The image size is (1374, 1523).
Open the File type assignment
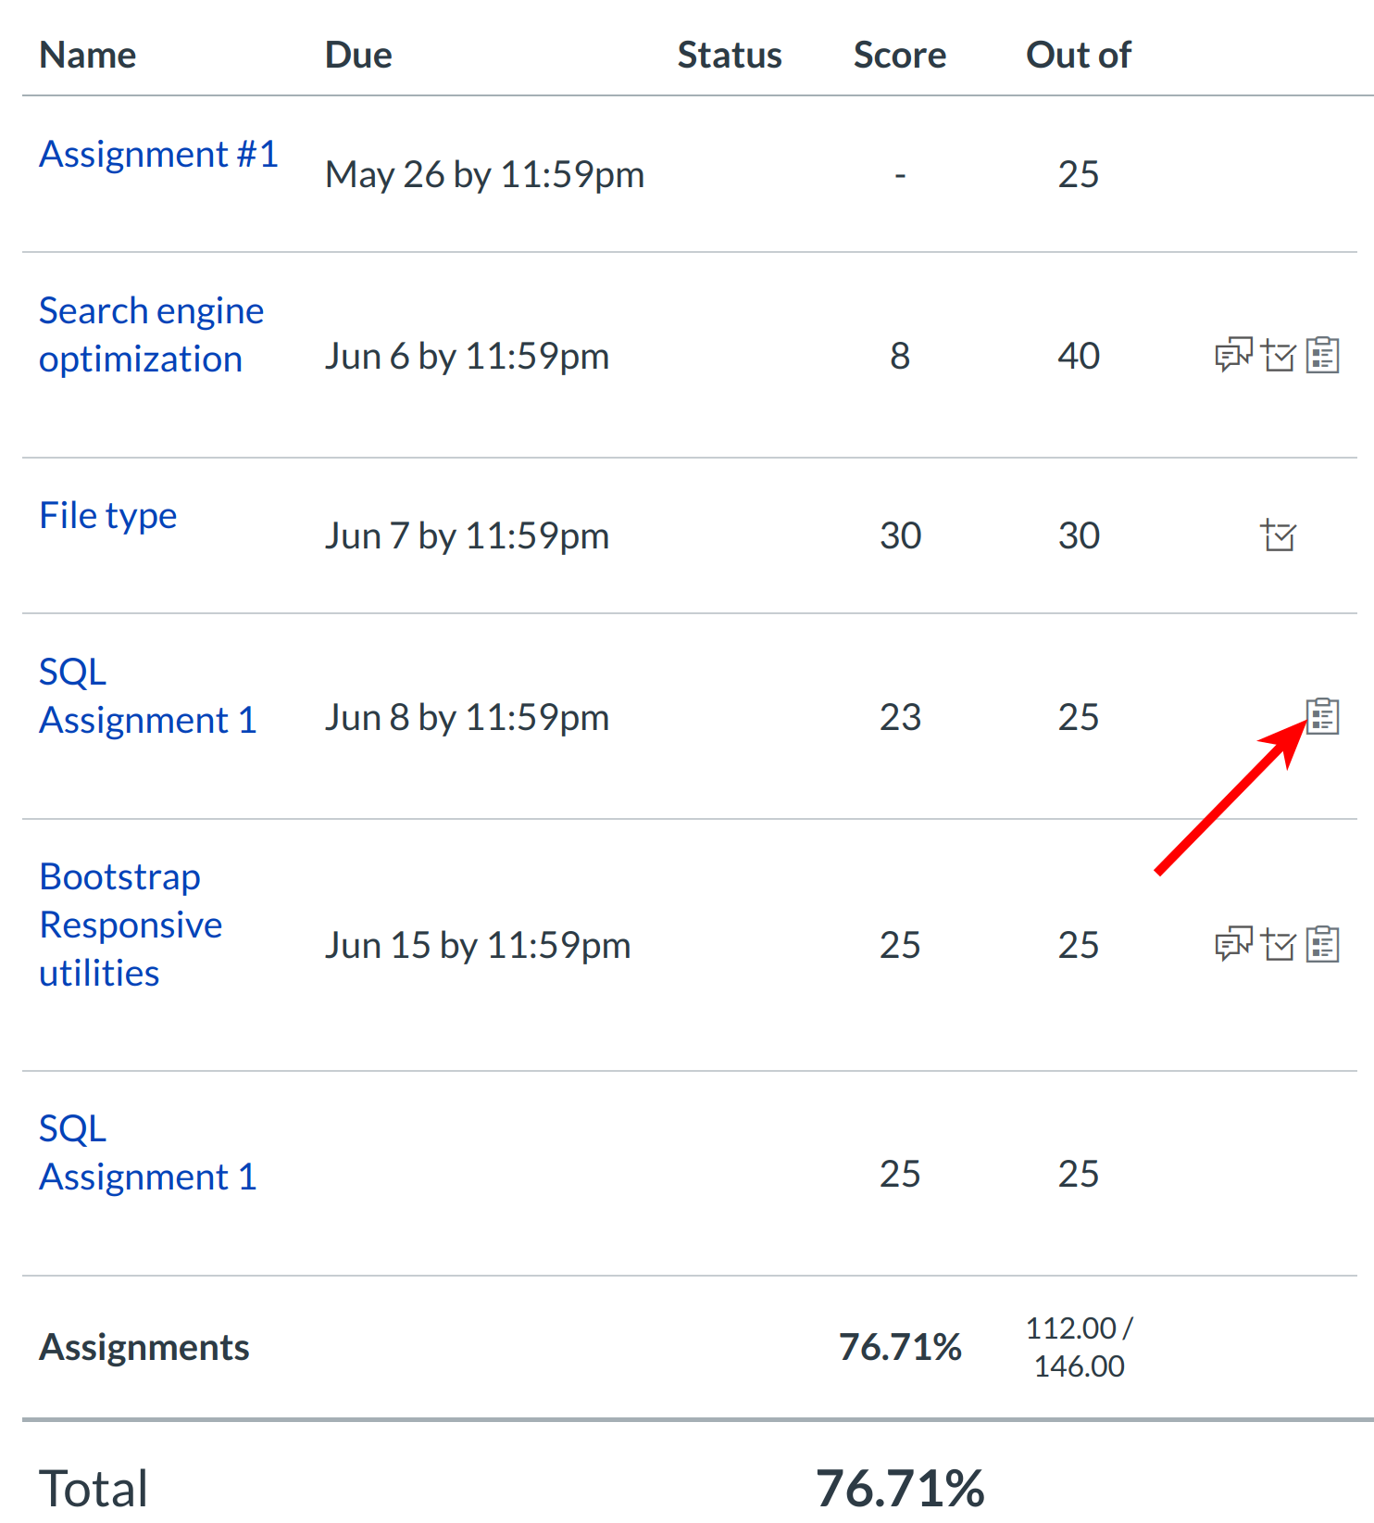pyautogui.click(x=107, y=515)
